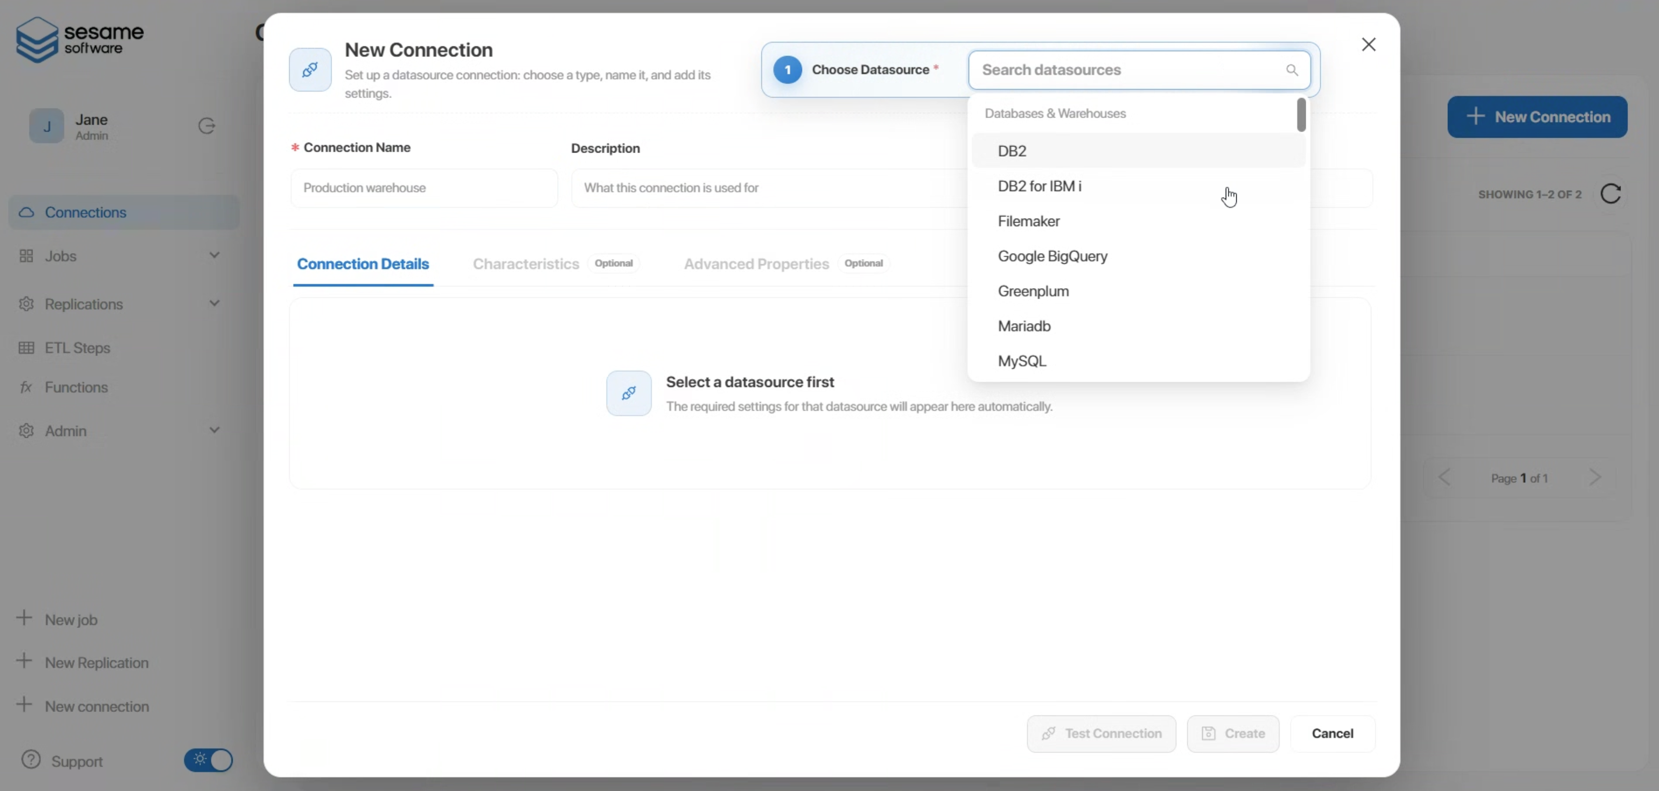The width and height of the screenshot is (1659, 791).
Task: Click the Connection Name input field
Action: pos(424,188)
